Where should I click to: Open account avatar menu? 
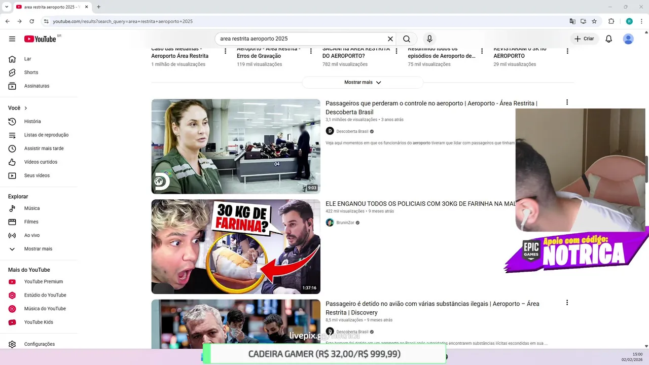coord(628,39)
